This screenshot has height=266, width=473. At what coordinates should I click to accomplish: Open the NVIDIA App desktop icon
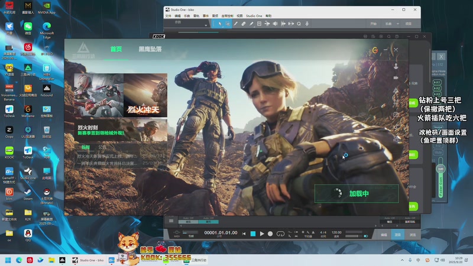[47, 8]
